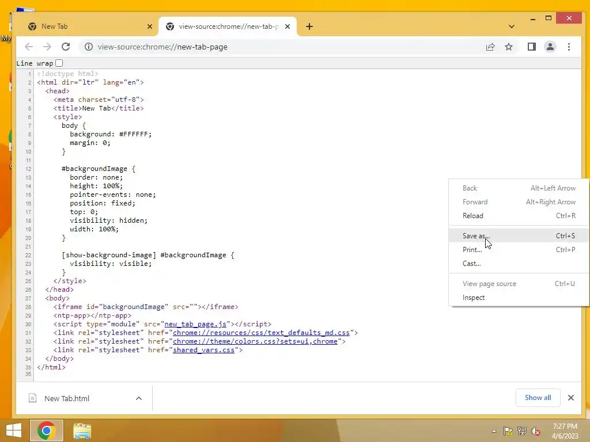Click the New Tab.html file icon
Viewport: 590px width, 442px height.
(33, 398)
